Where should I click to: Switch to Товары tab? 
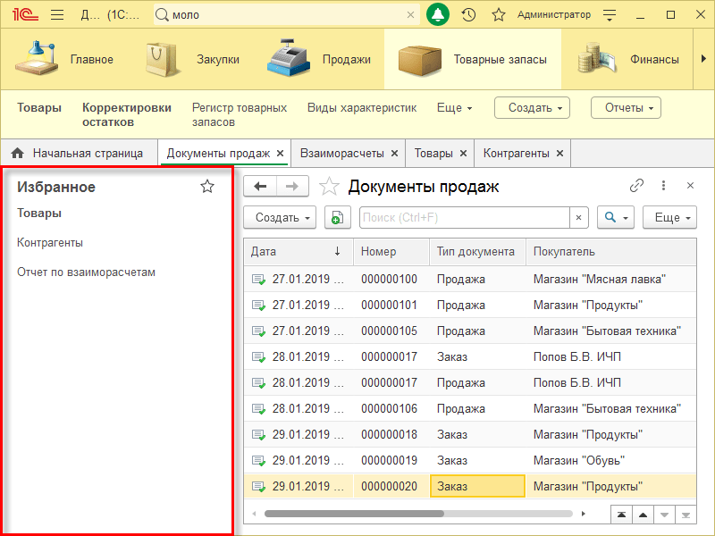tap(433, 153)
